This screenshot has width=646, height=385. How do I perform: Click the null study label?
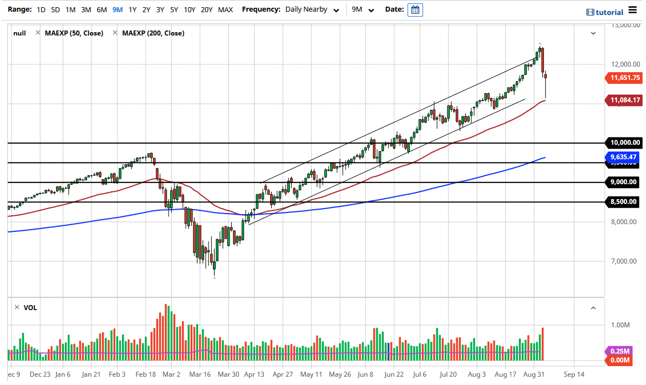19,33
